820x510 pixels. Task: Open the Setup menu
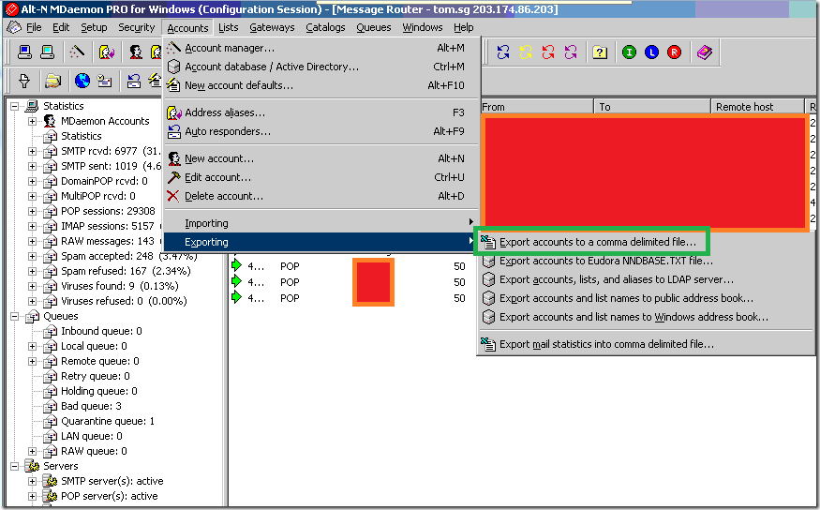pos(94,27)
